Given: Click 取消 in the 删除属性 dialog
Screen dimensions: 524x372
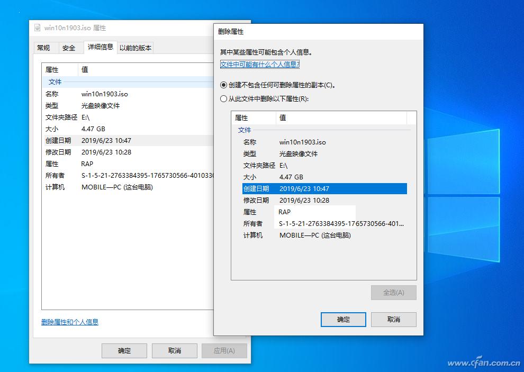Looking at the screenshot, I should click(393, 319).
